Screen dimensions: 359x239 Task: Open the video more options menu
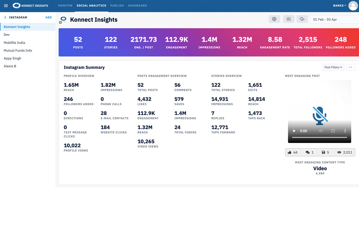pyautogui.click(x=345, y=131)
